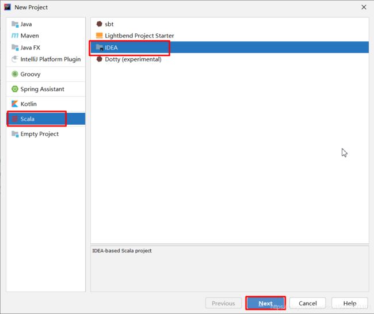Click the Dotty project icon
This screenshot has width=374, height=314.
tap(99, 59)
